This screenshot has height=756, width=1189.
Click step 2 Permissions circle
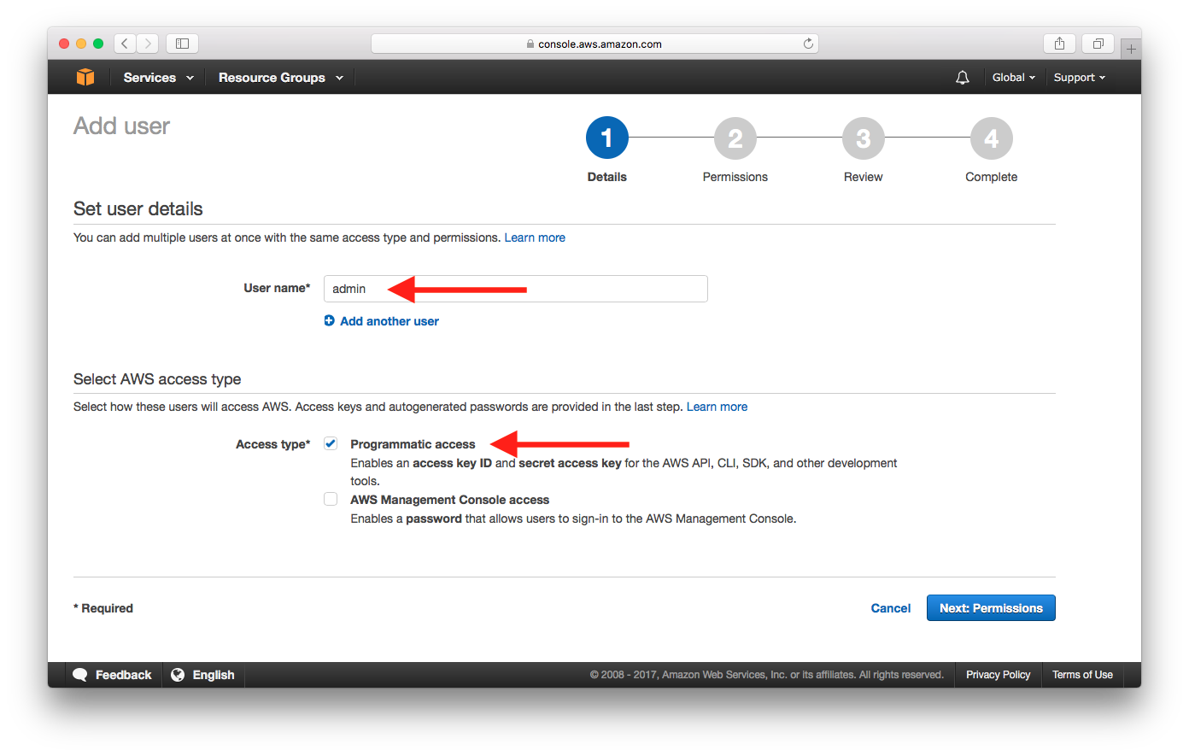click(x=735, y=138)
